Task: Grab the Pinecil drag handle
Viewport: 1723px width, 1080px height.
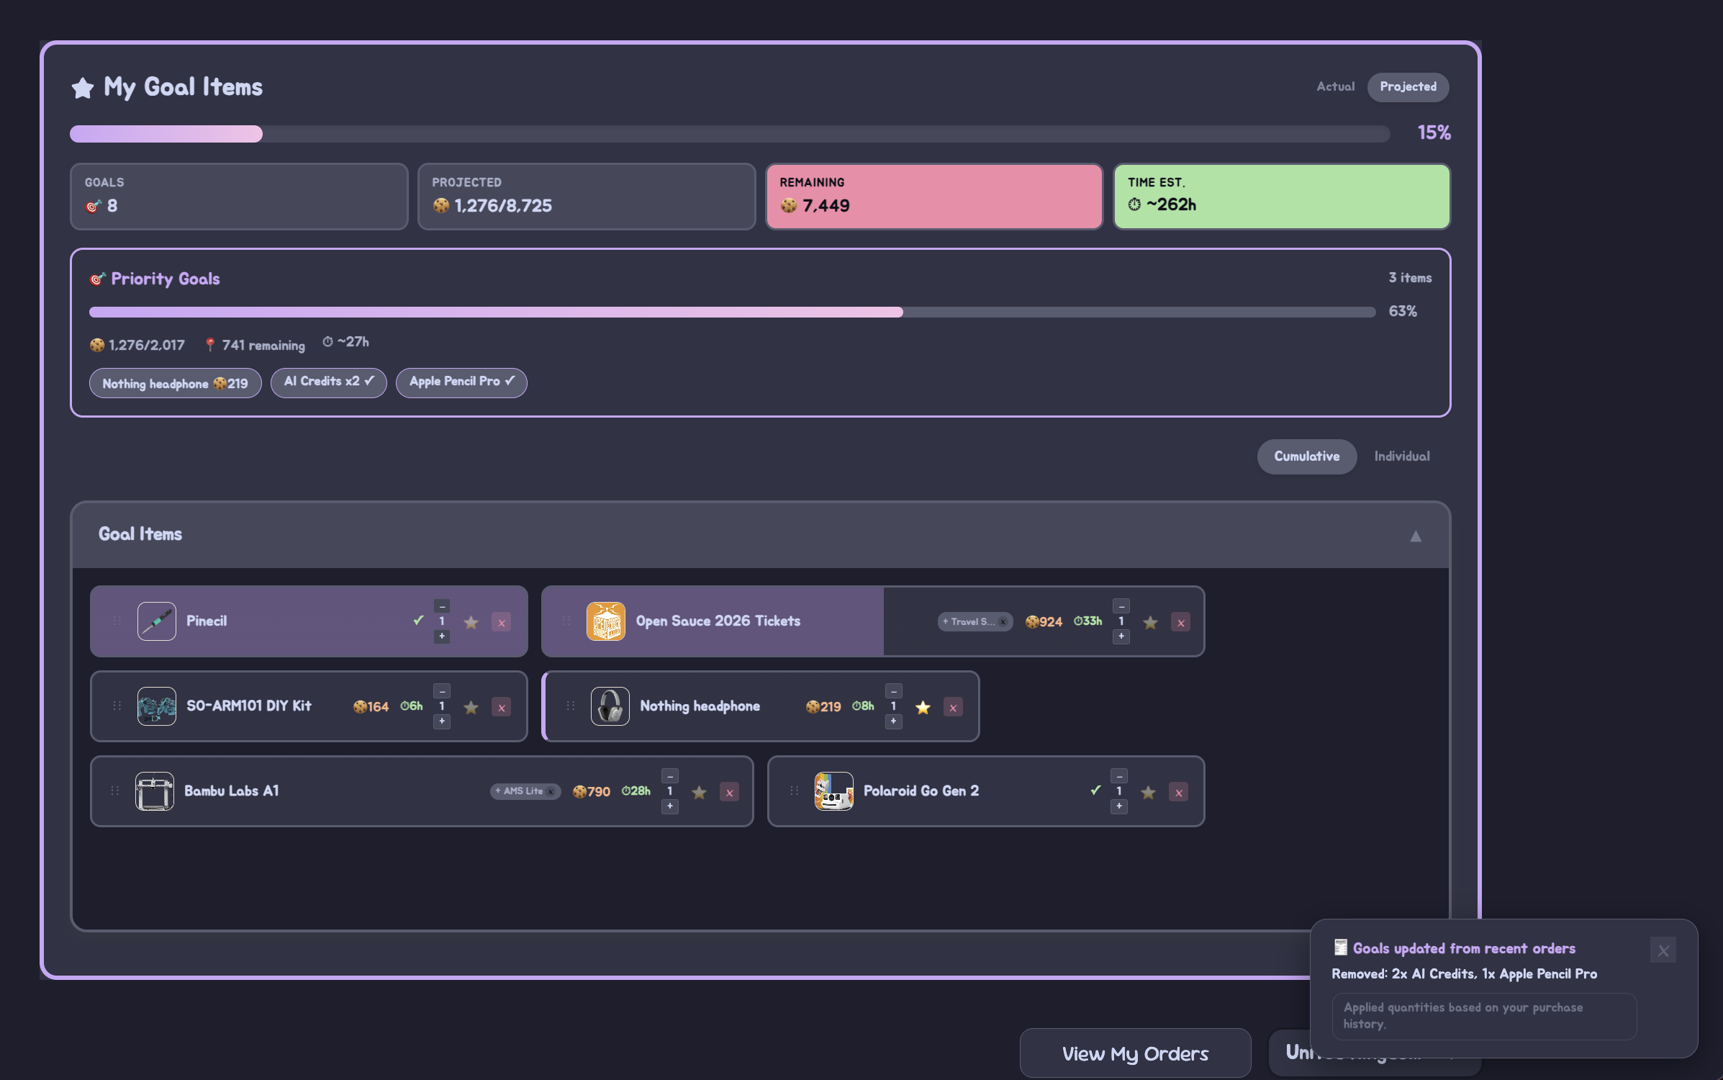Action: point(117,621)
